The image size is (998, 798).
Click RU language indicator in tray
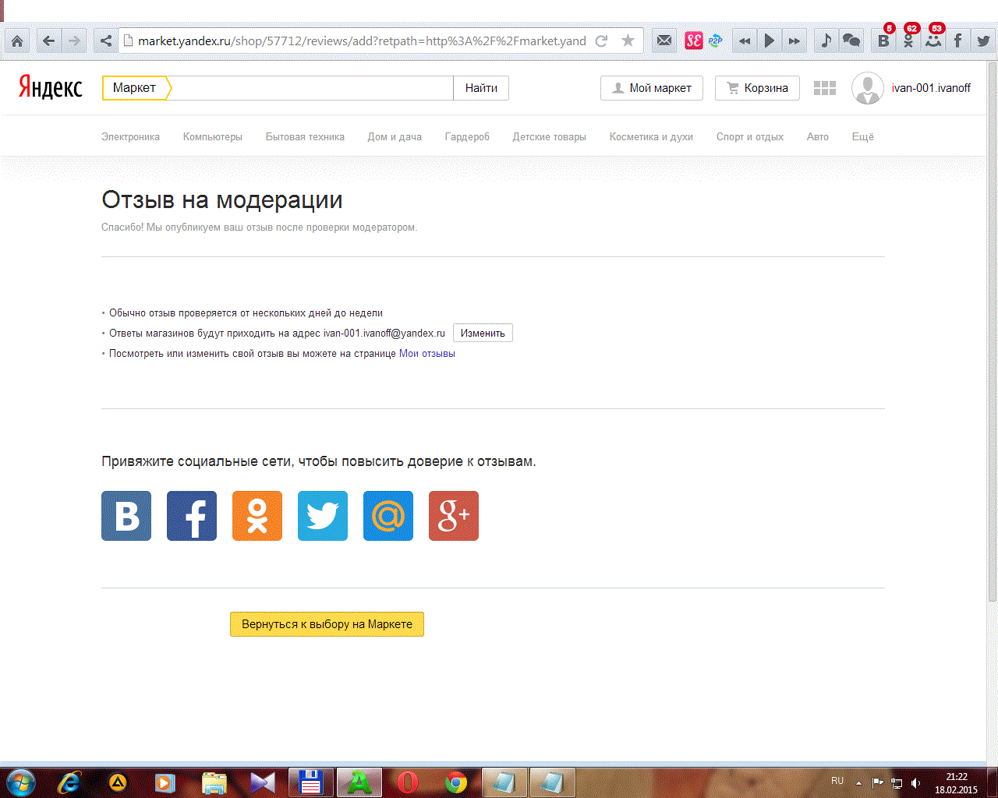click(837, 781)
